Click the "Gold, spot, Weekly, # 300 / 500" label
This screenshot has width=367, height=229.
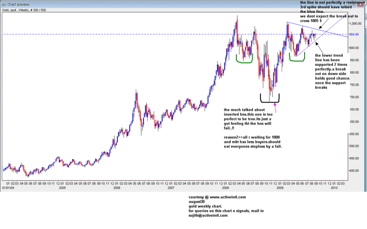(24, 10)
